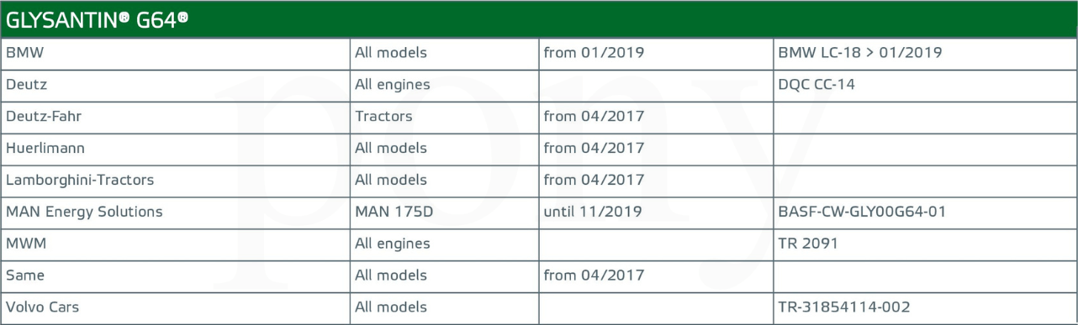Viewport: 1078px width, 325px height.
Task: Select the Volvo Cars cell
Action: pyautogui.click(x=175, y=307)
